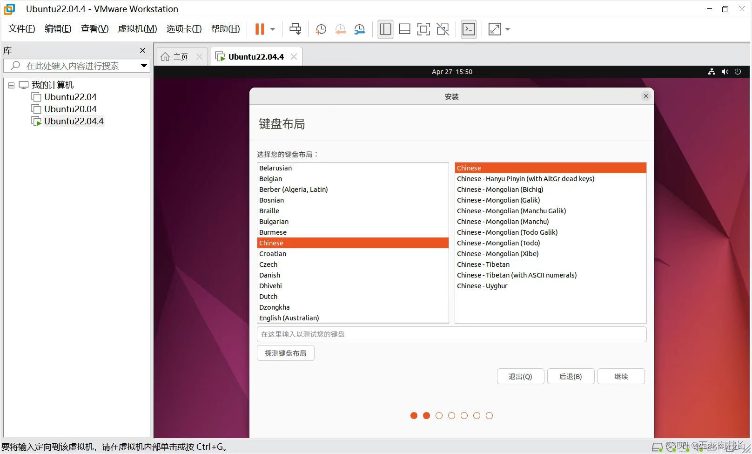Choose Chinese - Tibetan variant
Screen dimensions: 752x454
pyautogui.click(x=551, y=264)
